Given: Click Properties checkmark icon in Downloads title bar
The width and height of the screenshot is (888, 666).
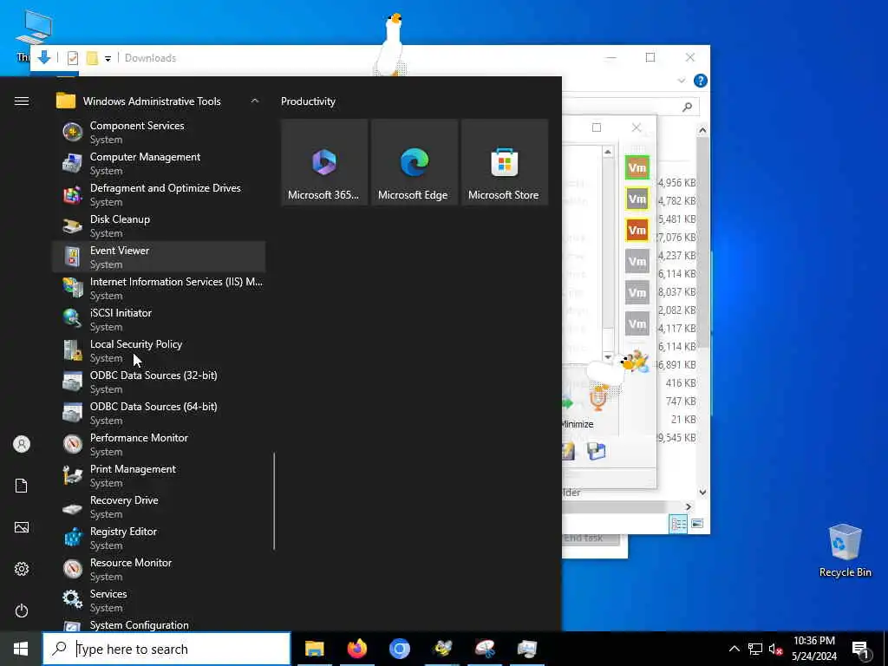Looking at the screenshot, I should click(73, 58).
